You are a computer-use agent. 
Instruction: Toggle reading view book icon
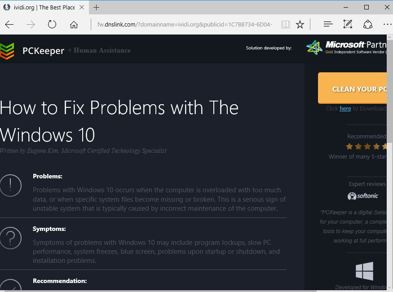286,25
